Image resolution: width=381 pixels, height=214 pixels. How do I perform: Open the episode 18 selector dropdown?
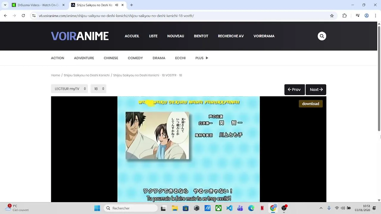pyautogui.click(x=98, y=89)
